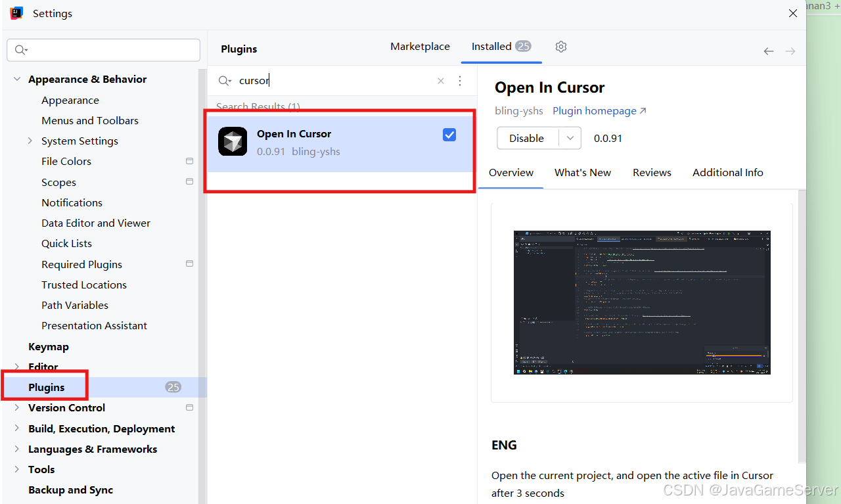Expand the Tools section
This screenshot has width=841, height=504.
17,469
